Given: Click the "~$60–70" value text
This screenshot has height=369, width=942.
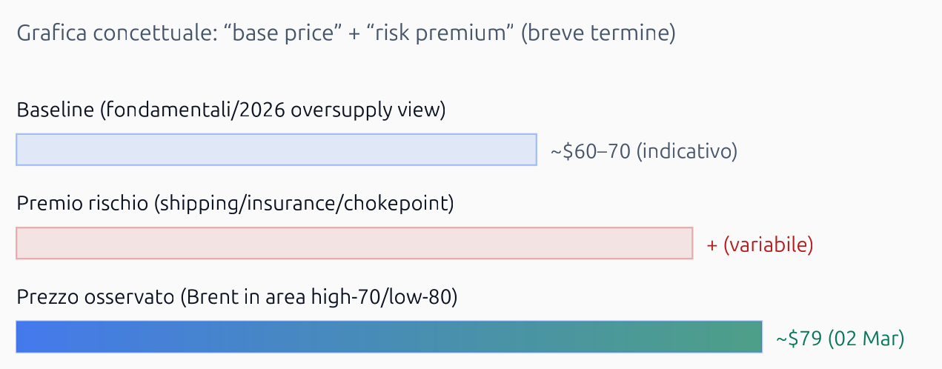Looking at the screenshot, I should point(590,151).
